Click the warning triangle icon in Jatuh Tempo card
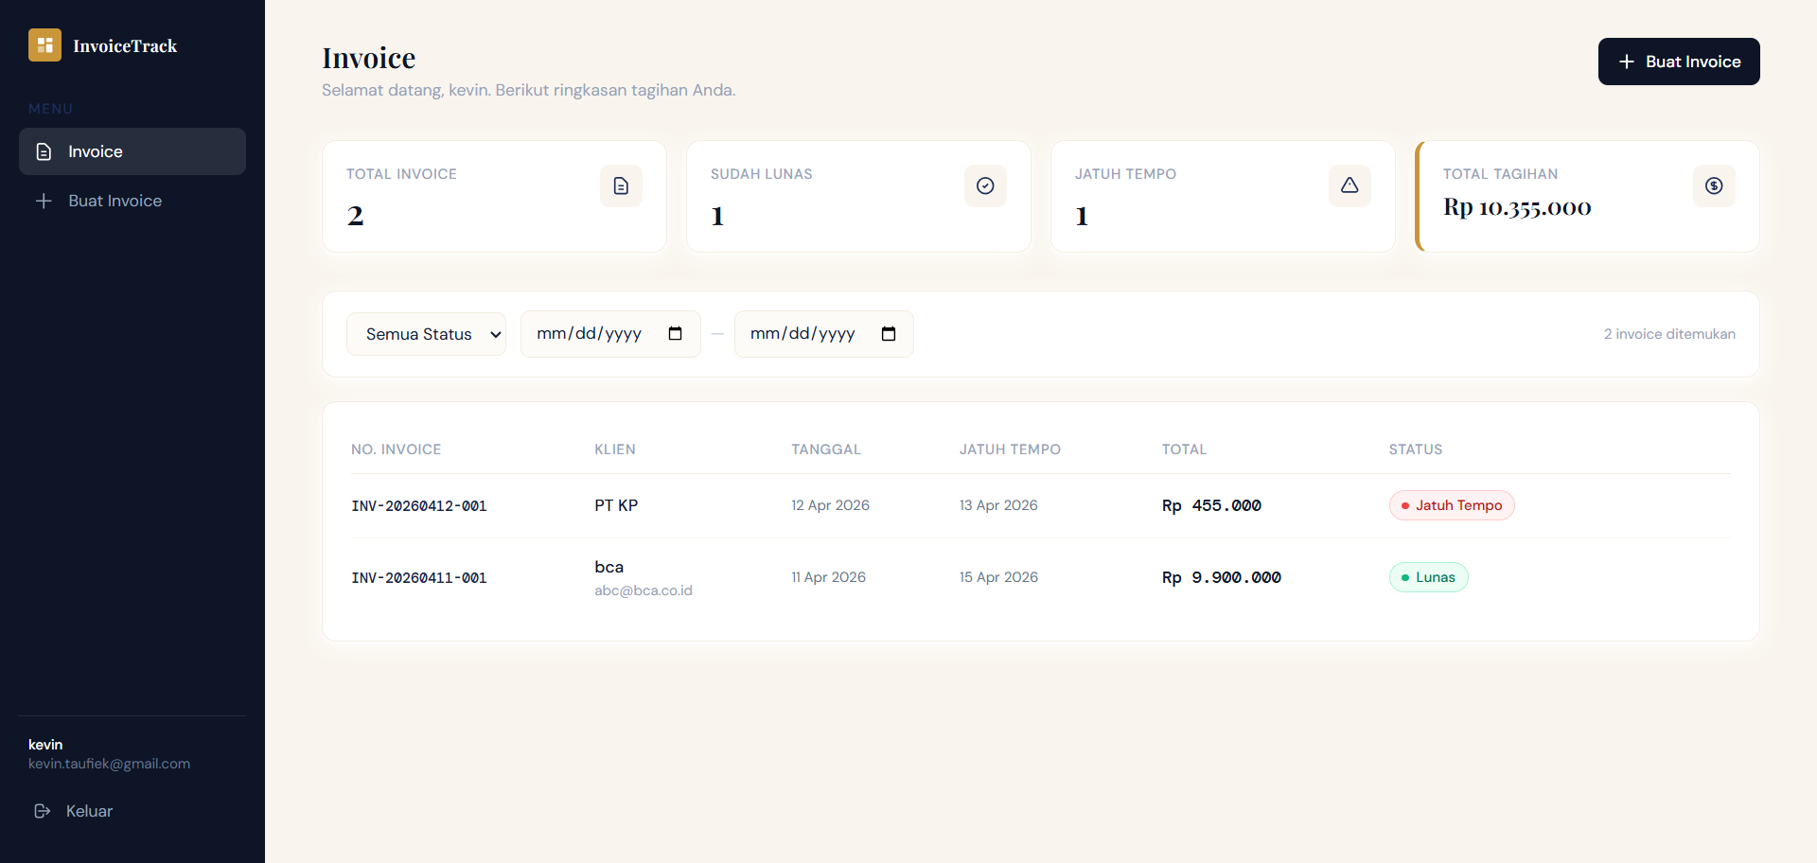The image size is (1817, 863). (x=1350, y=185)
